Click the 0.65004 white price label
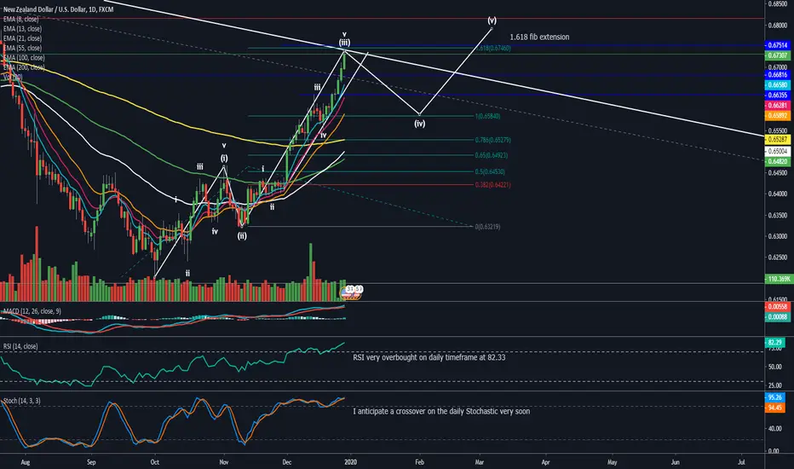Viewport: 794px width, 469px height. tap(777, 151)
